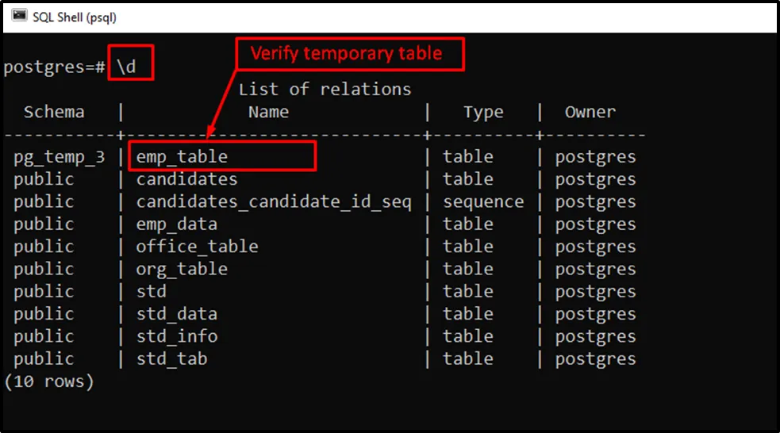Click the pg_temp_3 schema entry

pos(59,157)
